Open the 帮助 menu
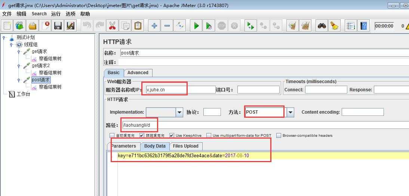 click(85, 14)
